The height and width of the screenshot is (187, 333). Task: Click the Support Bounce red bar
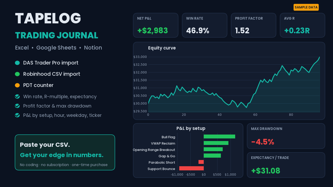coord(191,168)
